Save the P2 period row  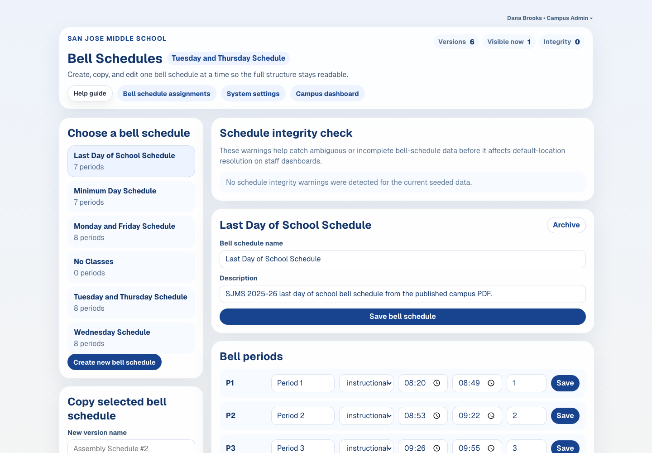pyautogui.click(x=565, y=416)
